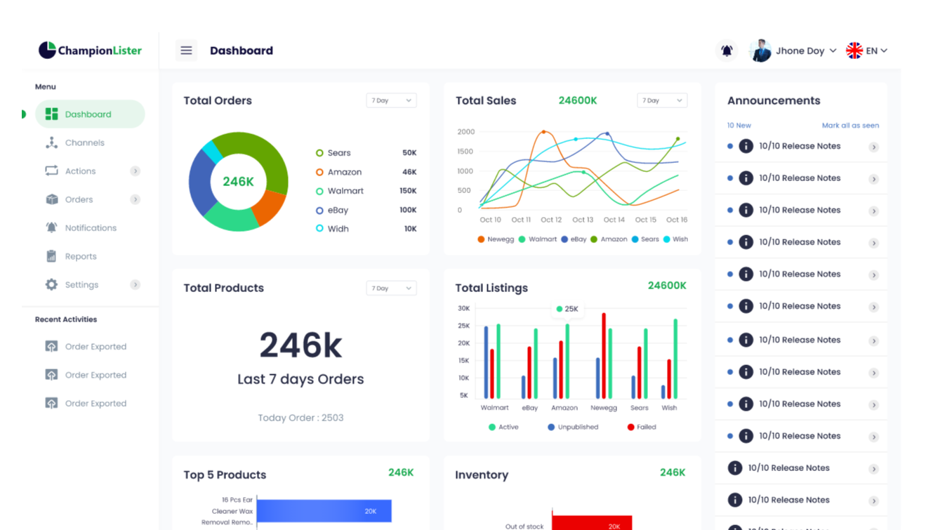Open first Order Exported activity text

(x=95, y=347)
